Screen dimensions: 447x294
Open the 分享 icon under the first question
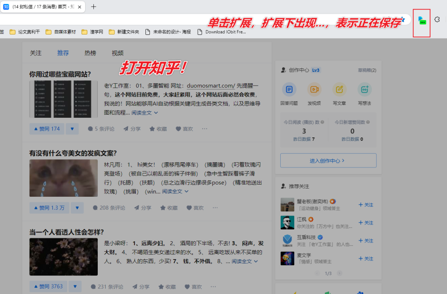tap(132, 129)
